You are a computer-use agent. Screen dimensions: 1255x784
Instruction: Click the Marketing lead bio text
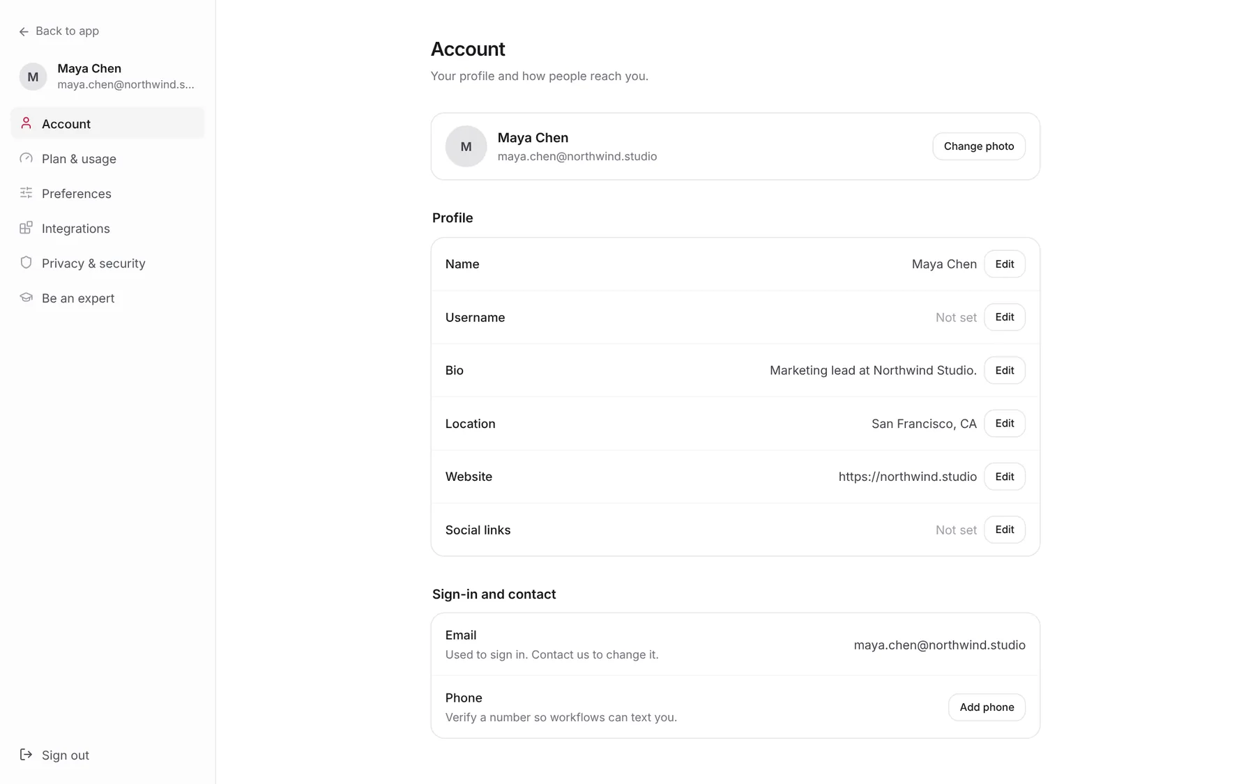point(873,370)
